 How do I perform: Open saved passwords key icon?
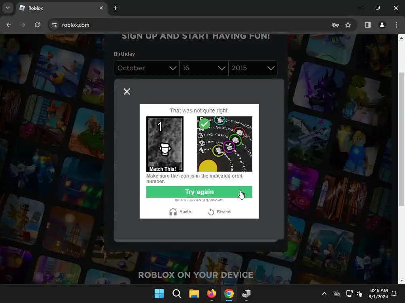[335, 25]
